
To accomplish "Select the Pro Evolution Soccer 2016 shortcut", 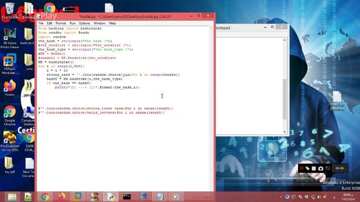I will click(x=10, y=141).
